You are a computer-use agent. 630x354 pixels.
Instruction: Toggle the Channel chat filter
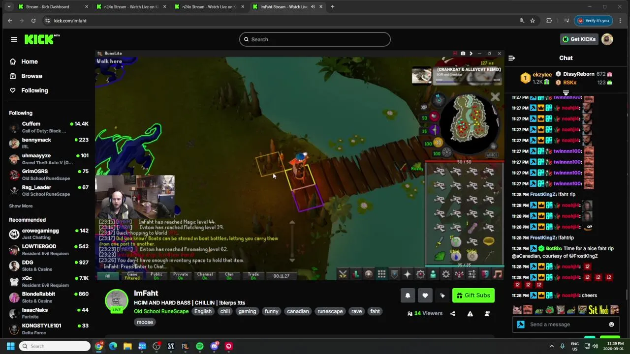(205, 276)
